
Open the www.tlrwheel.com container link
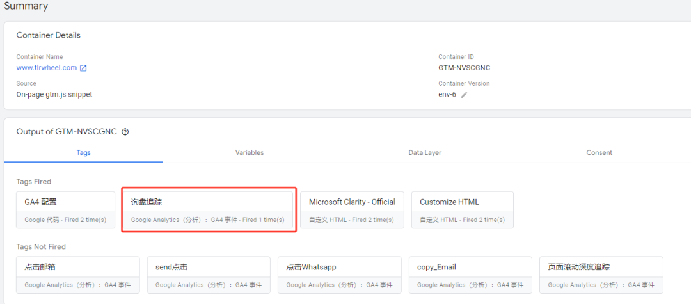click(x=47, y=68)
